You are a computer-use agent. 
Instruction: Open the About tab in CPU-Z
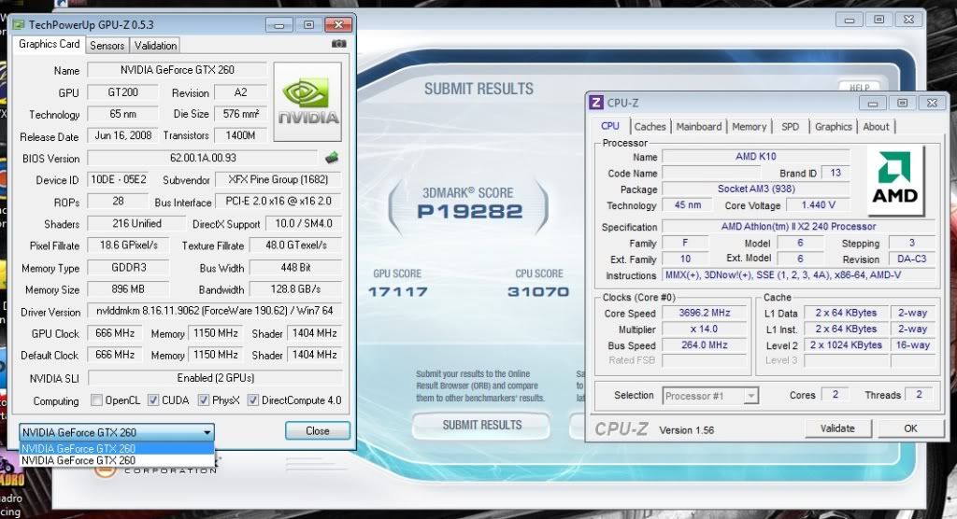(x=876, y=127)
